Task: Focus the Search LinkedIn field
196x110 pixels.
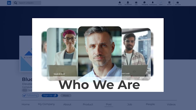Action: [27, 3]
